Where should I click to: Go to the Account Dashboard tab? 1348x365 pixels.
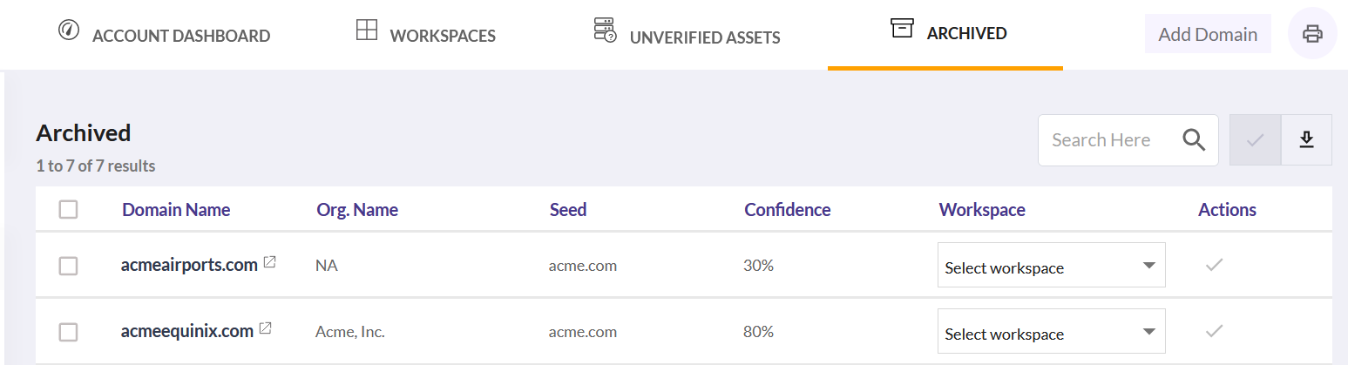coord(164,35)
